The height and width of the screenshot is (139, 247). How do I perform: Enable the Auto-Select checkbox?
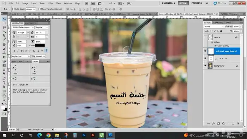(x=13, y=9)
